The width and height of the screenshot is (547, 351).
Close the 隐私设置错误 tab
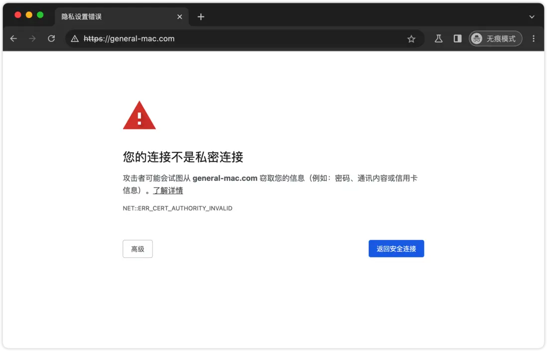[180, 17]
